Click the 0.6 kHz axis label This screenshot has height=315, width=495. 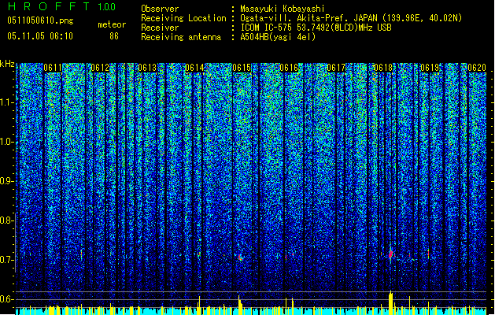click(7, 299)
